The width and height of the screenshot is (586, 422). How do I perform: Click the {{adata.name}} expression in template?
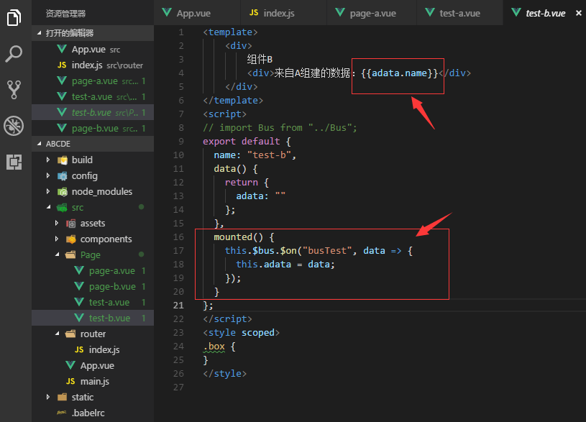tap(399, 73)
